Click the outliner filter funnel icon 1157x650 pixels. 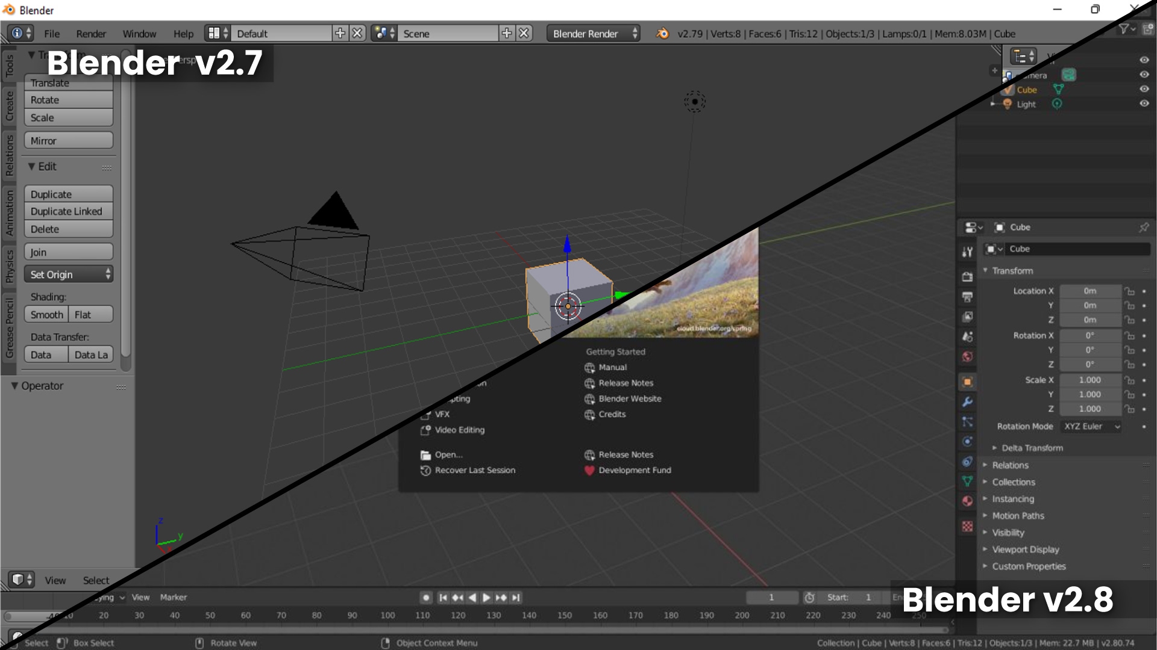[x=1126, y=29]
